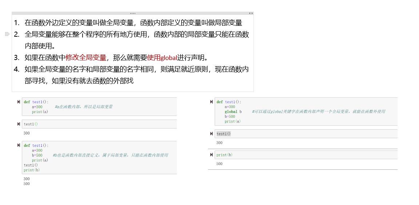Click print(b) line after test1() in left cell
Viewport: 419px width, 205px height.
click(x=32, y=170)
